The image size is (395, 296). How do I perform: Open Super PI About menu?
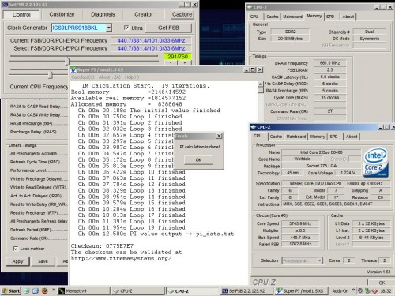click(x=110, y=77)
